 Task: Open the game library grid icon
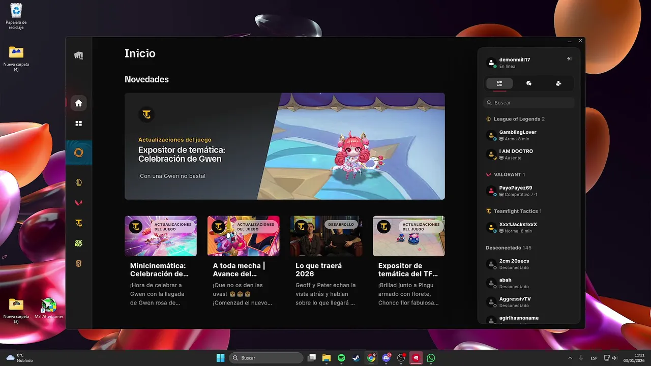78,123
